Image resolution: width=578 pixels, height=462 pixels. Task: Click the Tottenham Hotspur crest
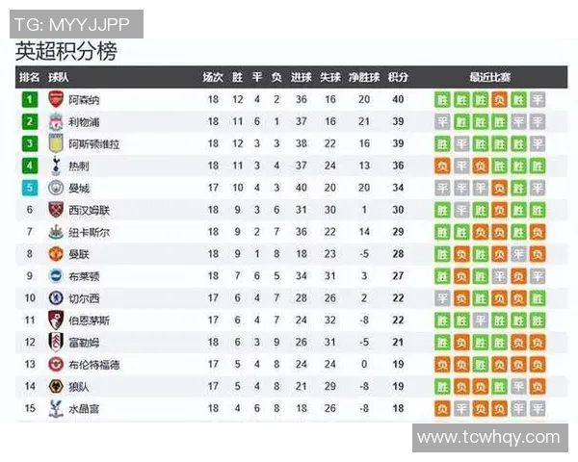[56, 166]
